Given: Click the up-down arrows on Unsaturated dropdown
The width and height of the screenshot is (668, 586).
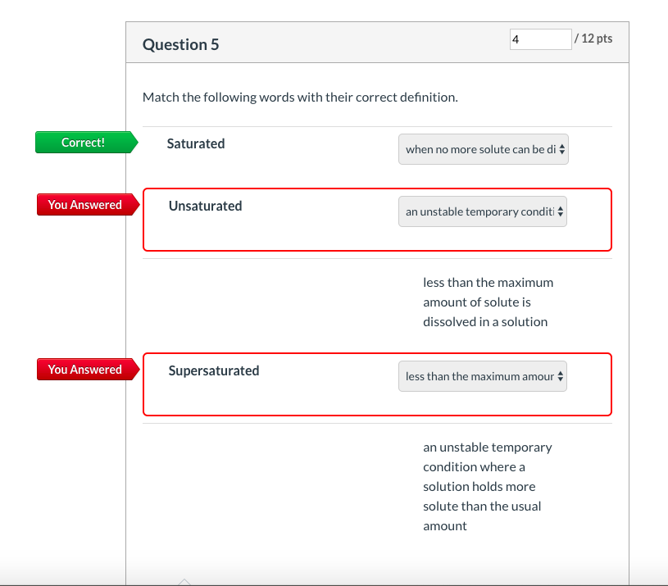Looking at the screenshot, I should 560,211.
